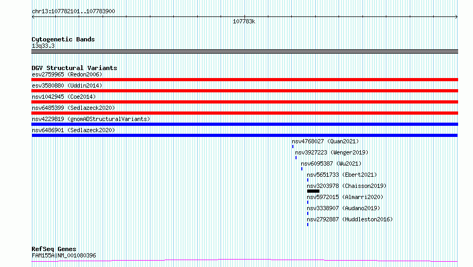Click the chr13:107782101..107783900 coordinate label
Image resolution: width=473 pixels, height=267 pixels.
click(73, 11)
